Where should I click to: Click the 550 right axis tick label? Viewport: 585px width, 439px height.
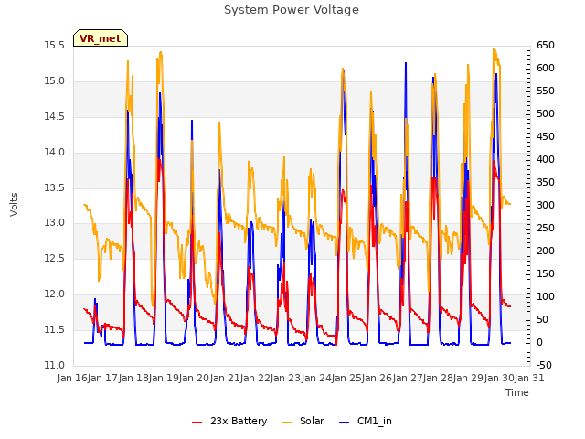(x=546, y=91)
